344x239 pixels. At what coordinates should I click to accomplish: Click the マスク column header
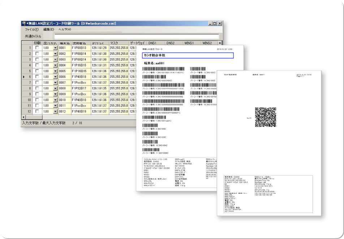(x=119, y=43)
